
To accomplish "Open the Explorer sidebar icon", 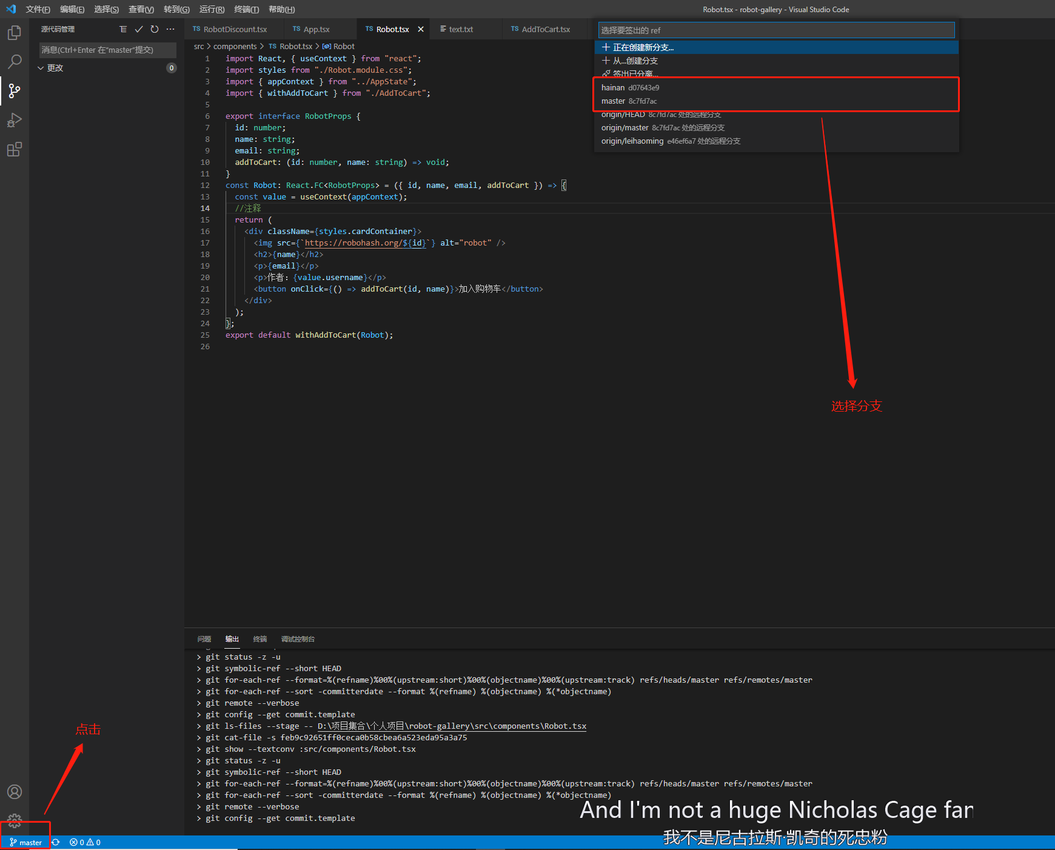I will tap(15, 33).
